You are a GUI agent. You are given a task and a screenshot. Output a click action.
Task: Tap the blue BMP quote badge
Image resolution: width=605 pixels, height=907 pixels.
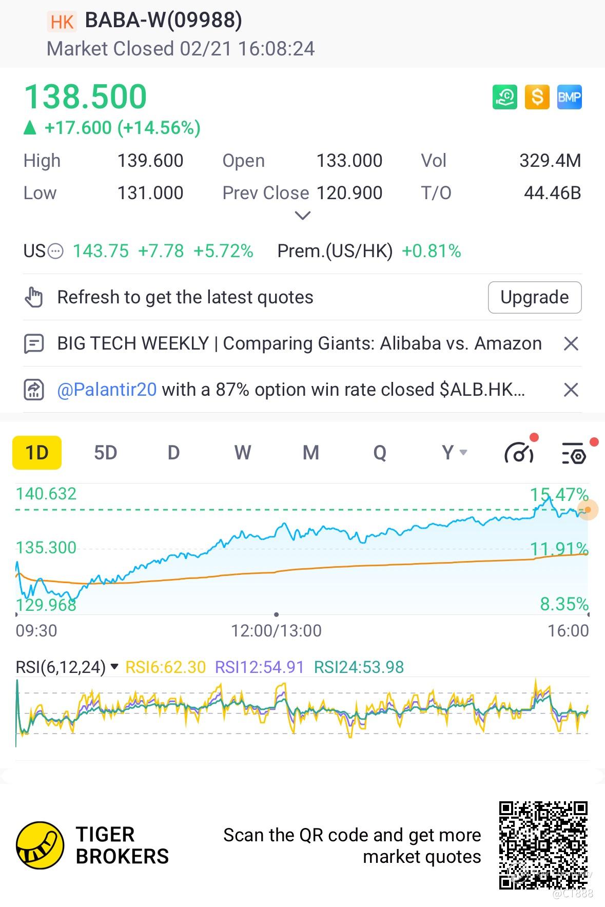[569, 97]
